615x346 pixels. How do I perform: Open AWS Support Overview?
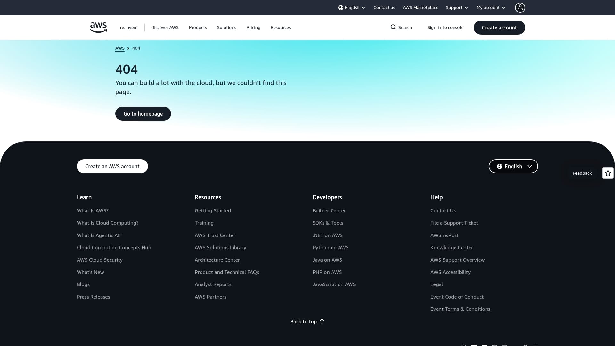(457, 260)
